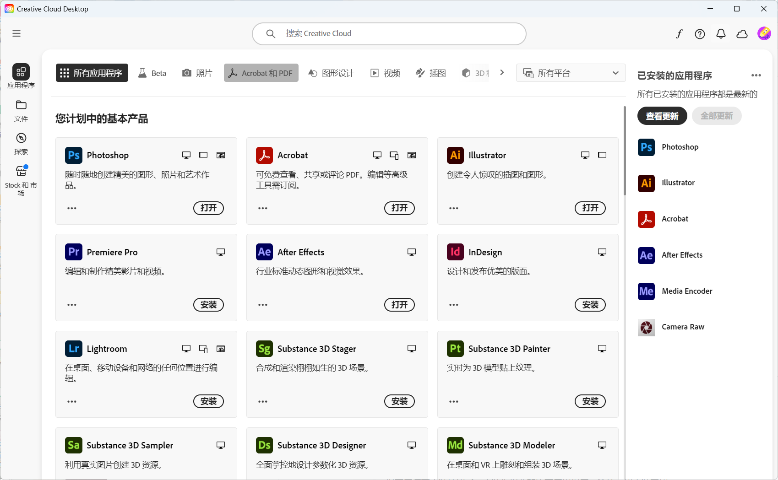Open more options for installed apps panel
778x480 pixels.
(756, 76)
